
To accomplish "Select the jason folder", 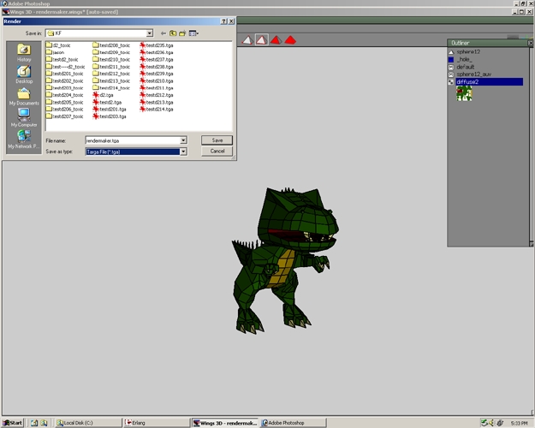I will click(56, 52).
